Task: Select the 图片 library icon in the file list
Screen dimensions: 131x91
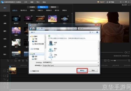Action: (51, 50)
